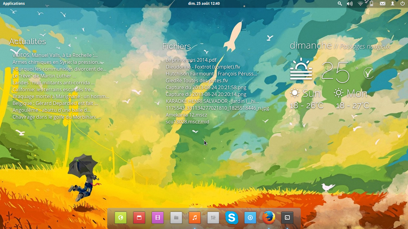Open the Applications menu

(14, 3)
